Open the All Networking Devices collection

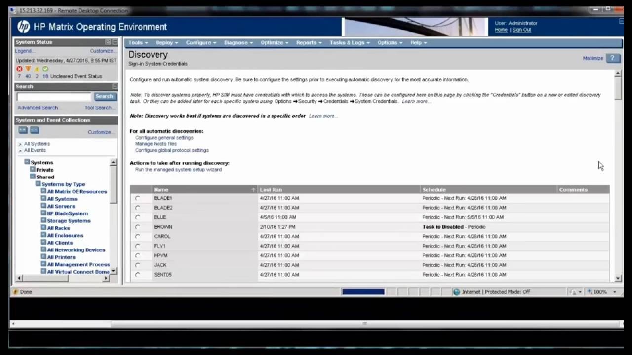76,250
